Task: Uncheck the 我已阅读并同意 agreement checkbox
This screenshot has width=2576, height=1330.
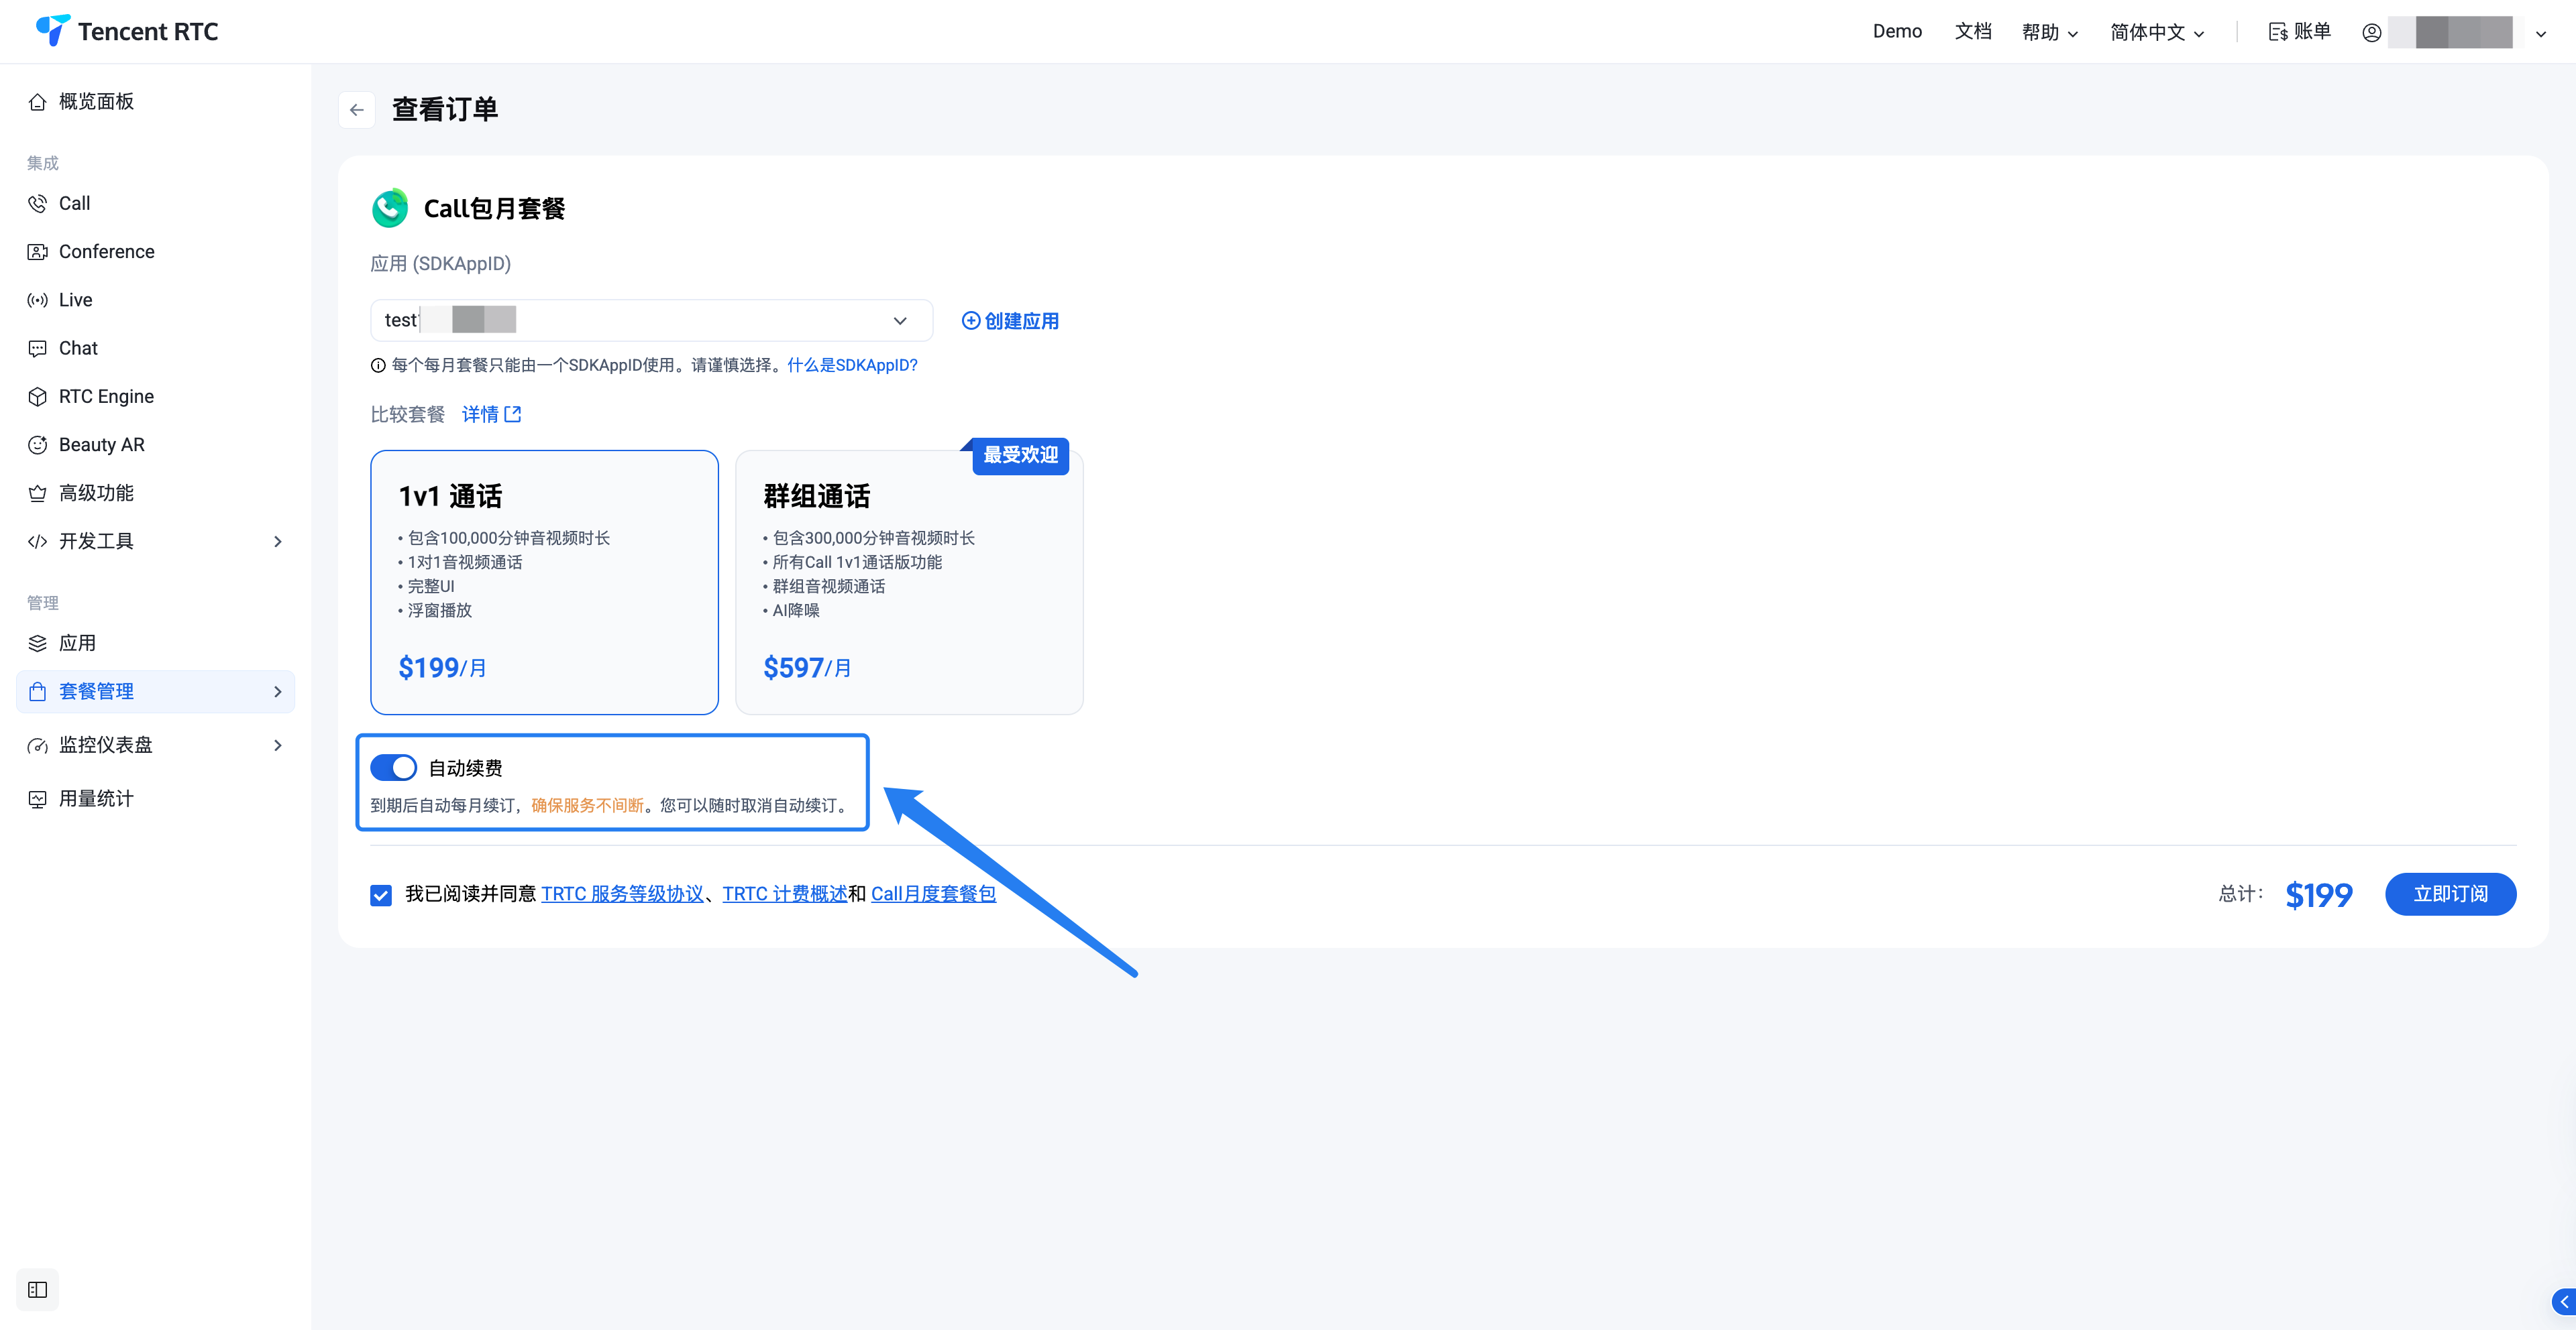Action: [x=381, y=894]
